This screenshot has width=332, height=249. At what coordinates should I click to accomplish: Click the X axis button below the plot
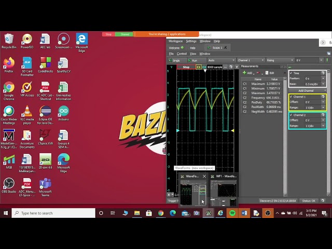169,195
